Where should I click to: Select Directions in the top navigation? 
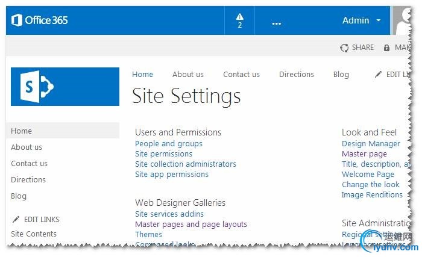(296, 75)
